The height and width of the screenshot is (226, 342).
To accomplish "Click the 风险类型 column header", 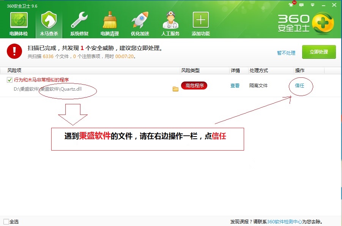I will (191, 71).
